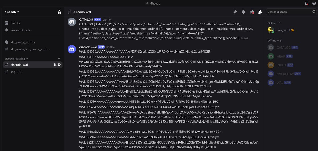Click the APP badge next to discodb-wal username
The height and width of the screenshot is (151, 318).
tap(101, 47)
